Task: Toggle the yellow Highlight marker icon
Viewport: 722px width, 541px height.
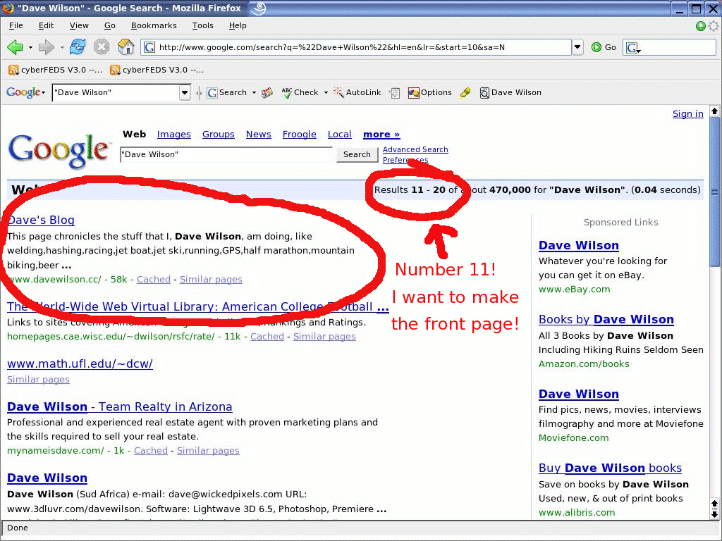Action: pyautogui.click(x=465, y=92)
